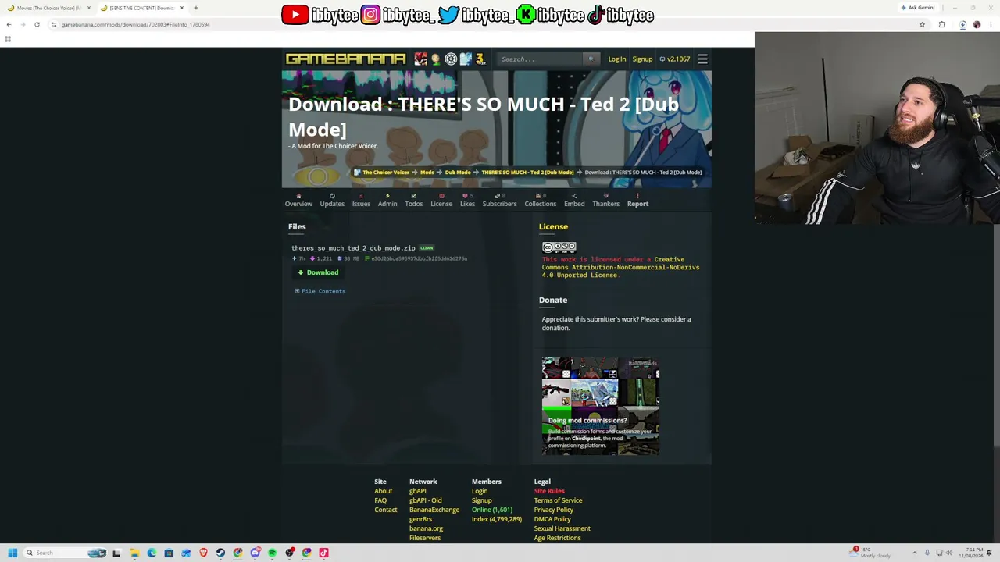Open the mod page breadcrumb THERE'S SO MUCH
Image resolution: width=1000 pixels, height=562 pixels.
point(527,173)
